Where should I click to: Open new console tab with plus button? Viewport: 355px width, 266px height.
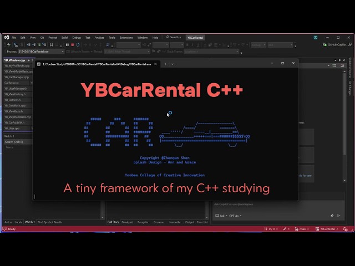[165, 64]
